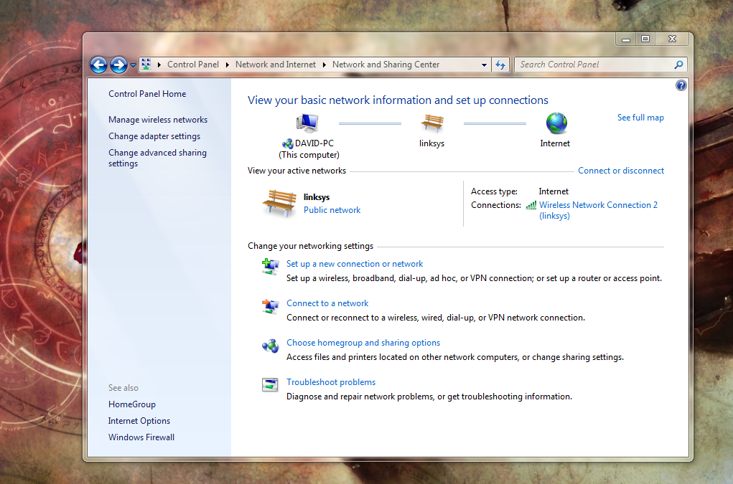
Task: Open Choose homegroup and sharing options
Action: (363, 343)
